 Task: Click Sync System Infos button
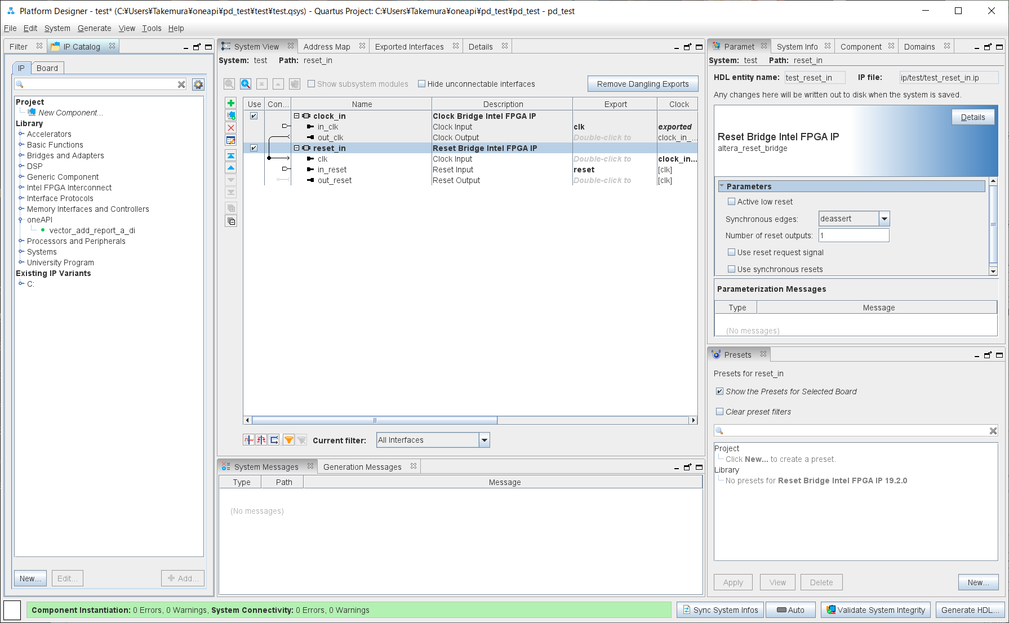pyautogui.click(x=721, y=610)
